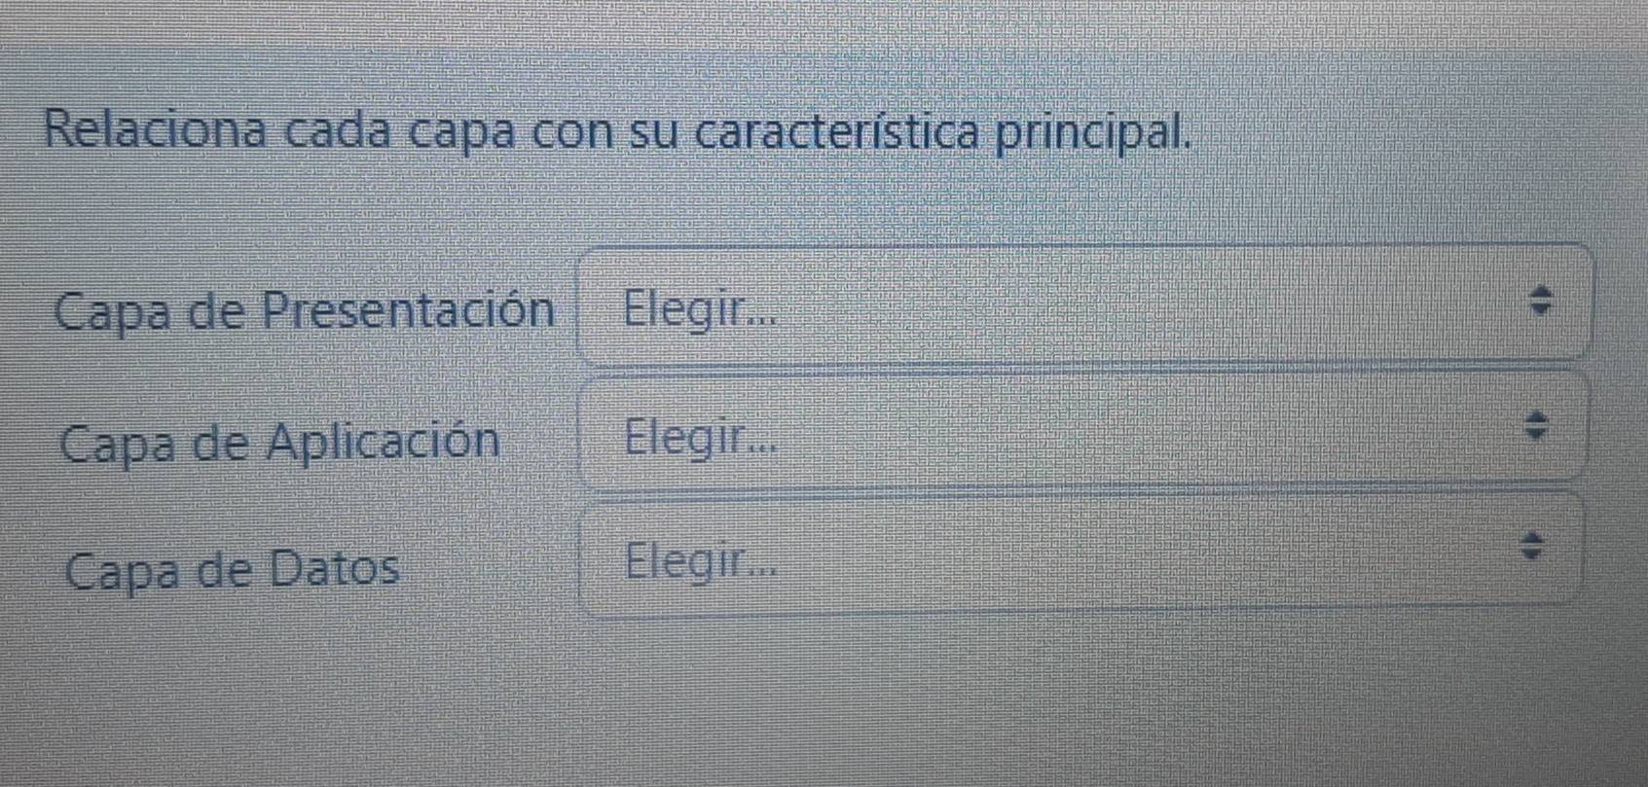This screenshot has height=787, width=1648.
Task: Open the Capa de Presentación dropdown
Action: pos(1085,304)
